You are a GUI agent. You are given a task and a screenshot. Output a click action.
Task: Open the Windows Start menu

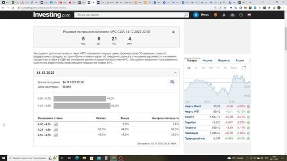4,158
